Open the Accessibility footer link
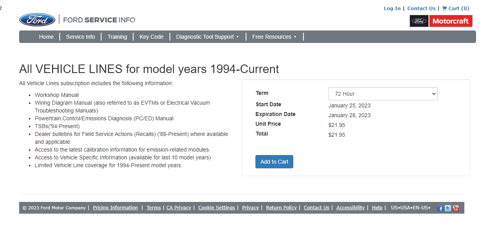 pyautogui.click(x=350, y=208)
